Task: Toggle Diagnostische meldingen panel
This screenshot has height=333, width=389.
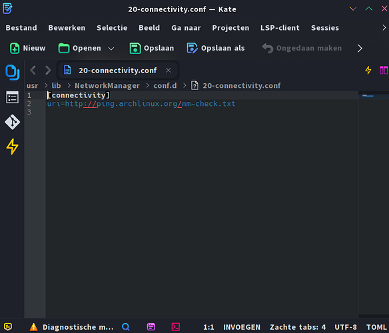Action: (x=71, y=327)
